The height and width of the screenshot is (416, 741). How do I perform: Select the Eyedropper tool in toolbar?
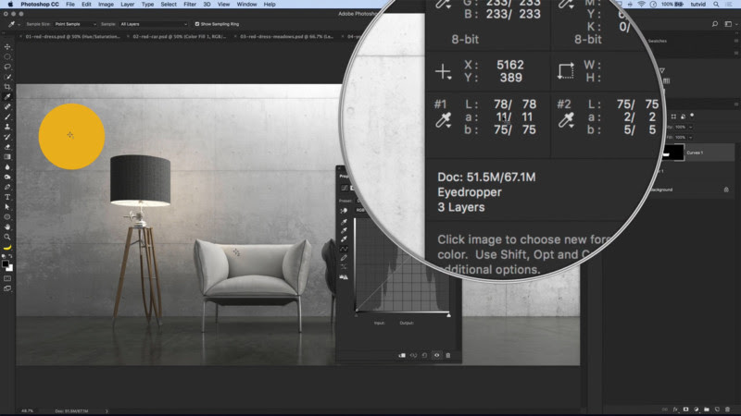tap(7, 97)
